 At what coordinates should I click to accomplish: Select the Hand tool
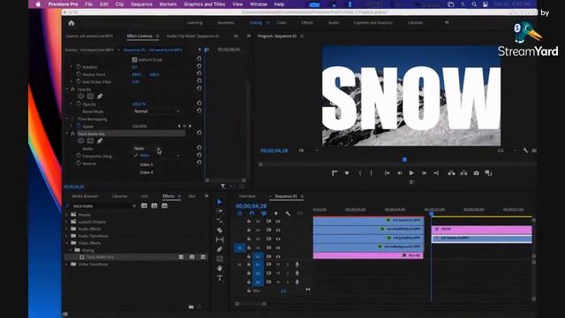pos(220,268)
